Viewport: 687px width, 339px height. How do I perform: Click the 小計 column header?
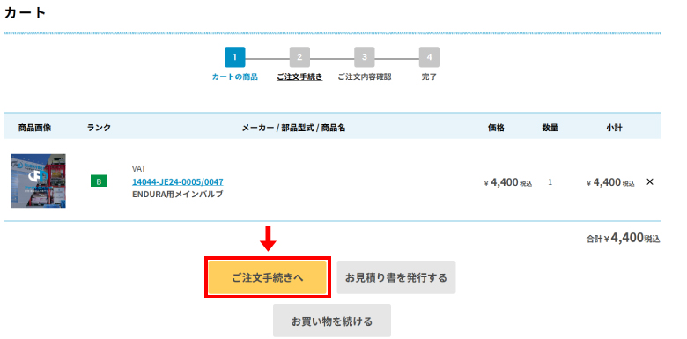[614, 128]
